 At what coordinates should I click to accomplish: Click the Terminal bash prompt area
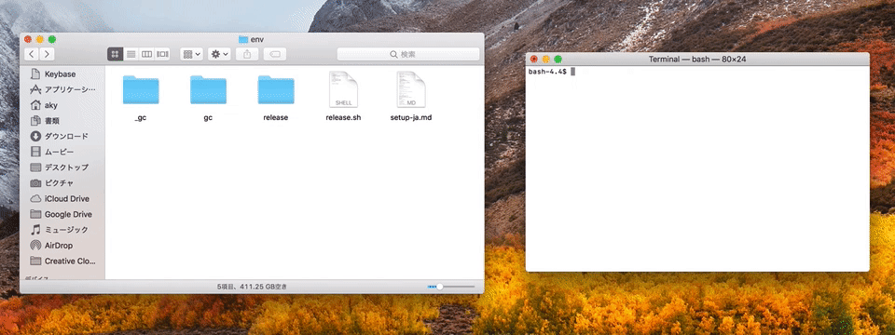(x=697, y=168)
